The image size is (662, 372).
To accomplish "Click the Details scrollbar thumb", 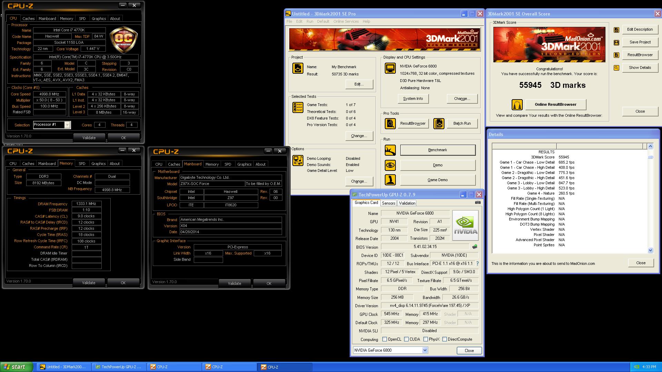I will tap(650, 157).
